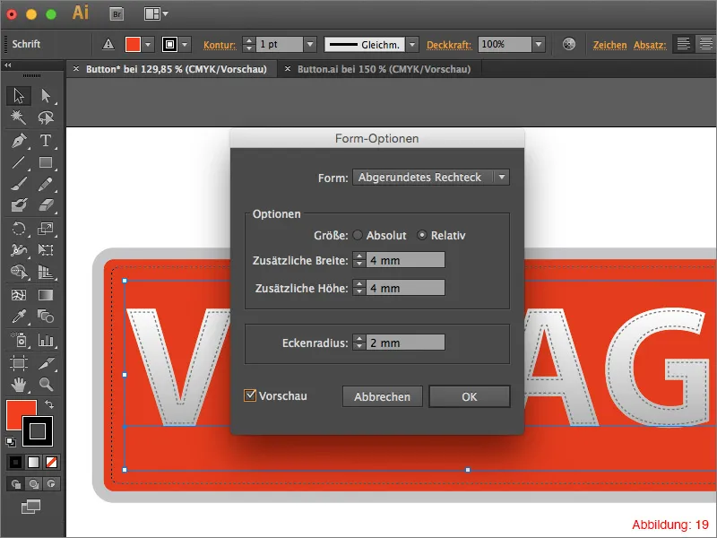This screenshot has height=538, width=717.
Task: Select the Paintbrush tool
Action: coord(19,184)
